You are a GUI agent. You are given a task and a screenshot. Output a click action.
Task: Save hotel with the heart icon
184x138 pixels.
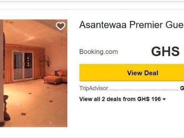pyautogui.click(x=60, y=26)
